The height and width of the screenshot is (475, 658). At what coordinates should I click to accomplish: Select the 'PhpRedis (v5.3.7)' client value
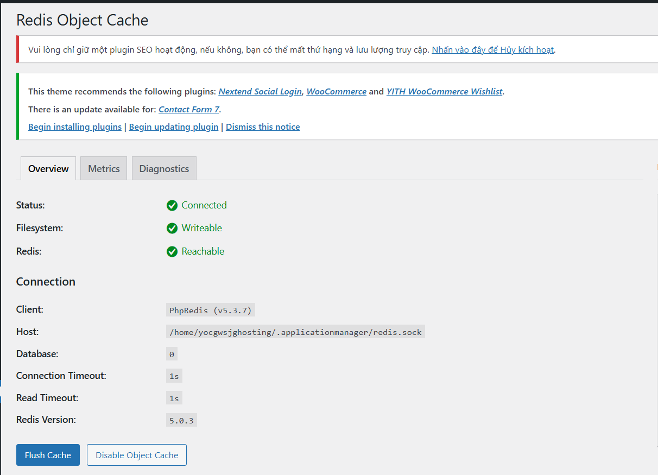(x=211, y=310)
